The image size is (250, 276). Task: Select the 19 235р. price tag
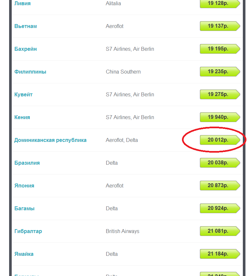(220, 72)
